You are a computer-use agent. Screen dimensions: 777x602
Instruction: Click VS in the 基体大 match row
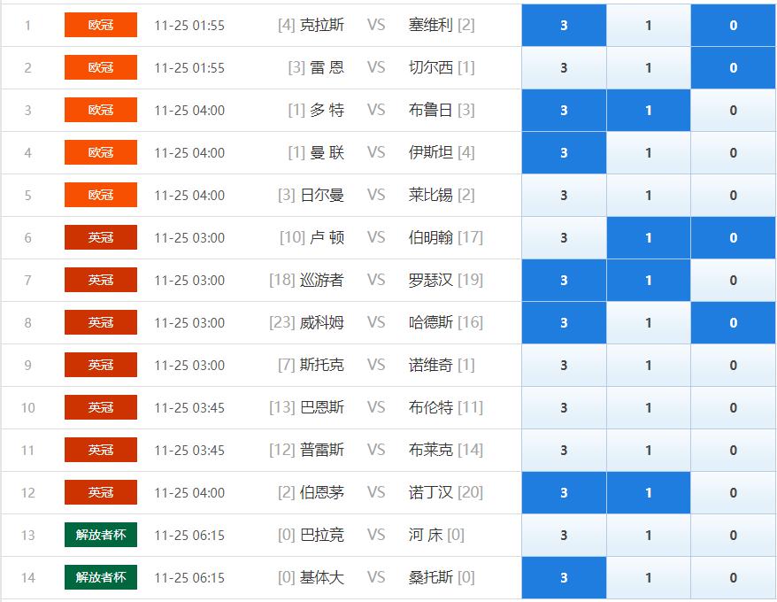point(376,577)
